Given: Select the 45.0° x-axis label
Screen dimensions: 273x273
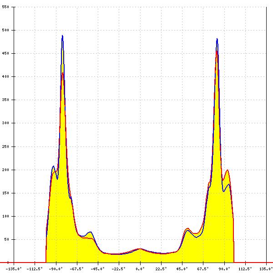Looking at the screenshot, I should [182, 269].
